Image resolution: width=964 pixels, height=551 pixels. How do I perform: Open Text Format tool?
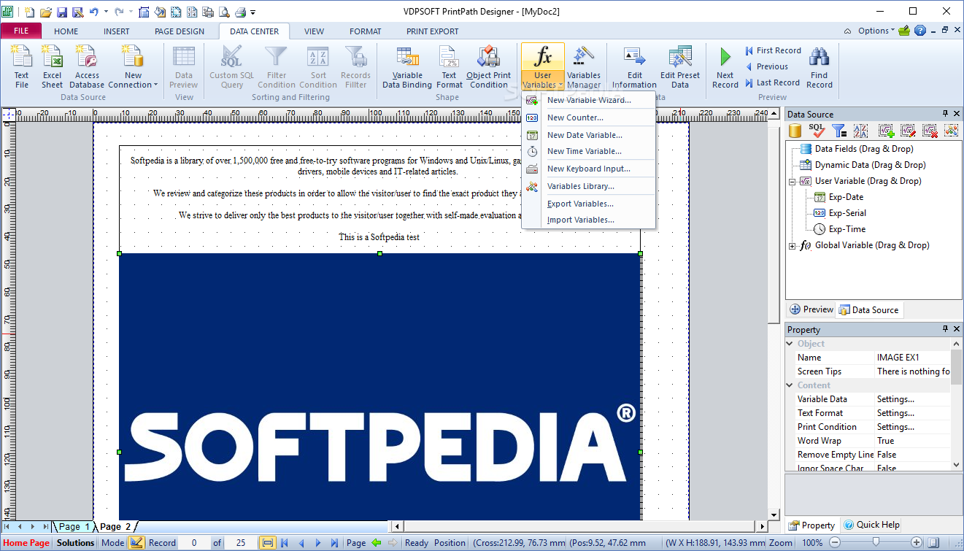[450, 66]
